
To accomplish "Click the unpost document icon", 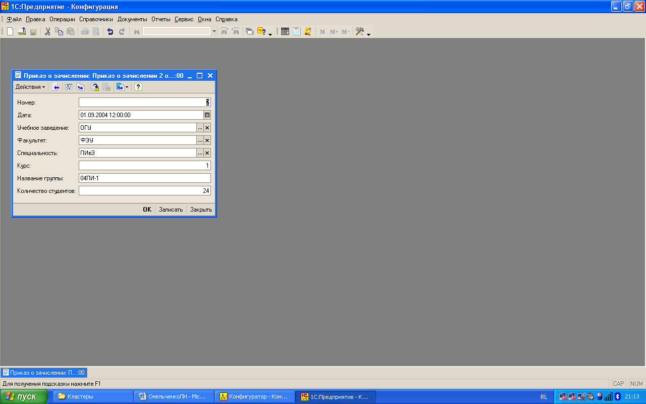I will (x=106, y=87).
